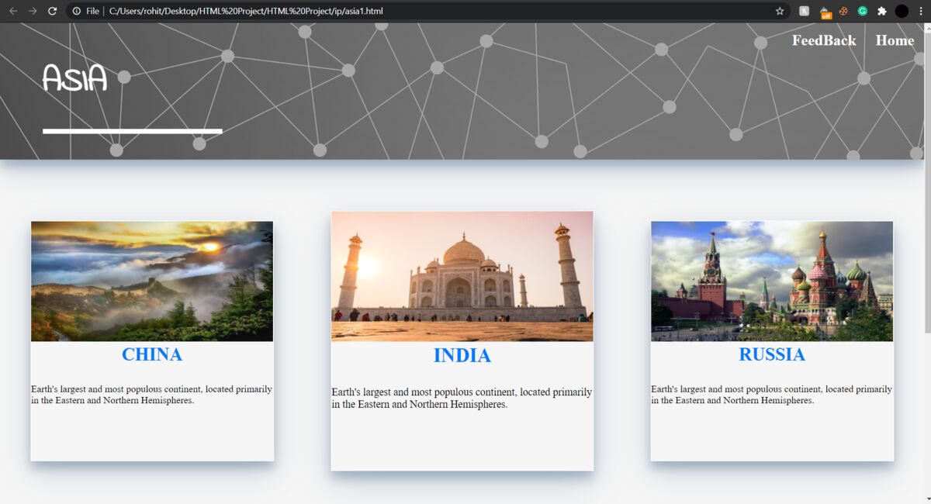Click the description text under INDIA

point(462,399)
